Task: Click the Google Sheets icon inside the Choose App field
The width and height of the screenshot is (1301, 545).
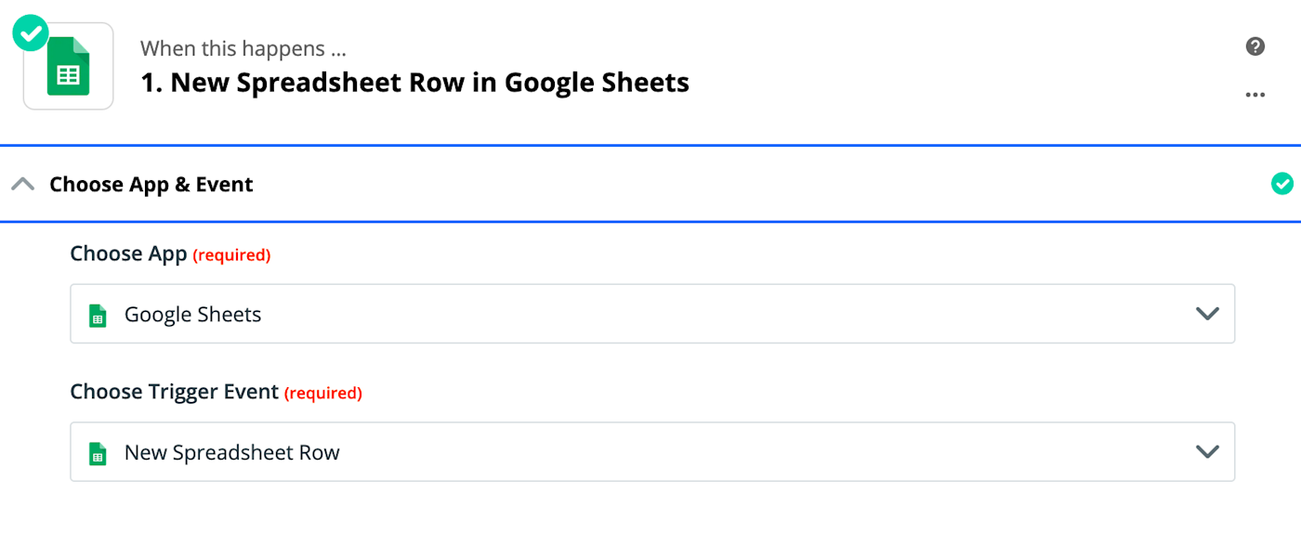Action: point(98,314)
